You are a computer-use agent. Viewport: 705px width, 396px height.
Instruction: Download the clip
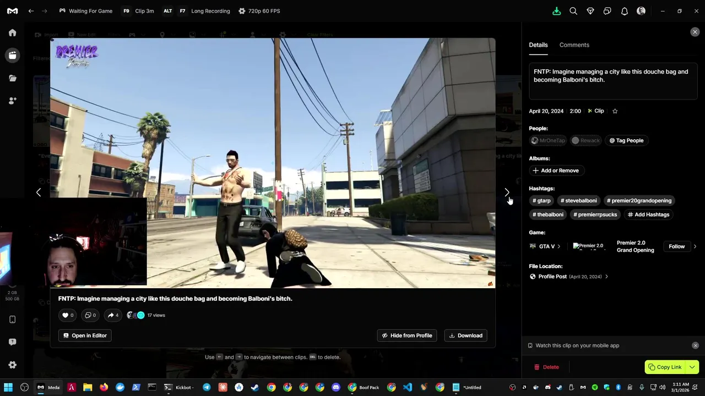tap(465, 335)
